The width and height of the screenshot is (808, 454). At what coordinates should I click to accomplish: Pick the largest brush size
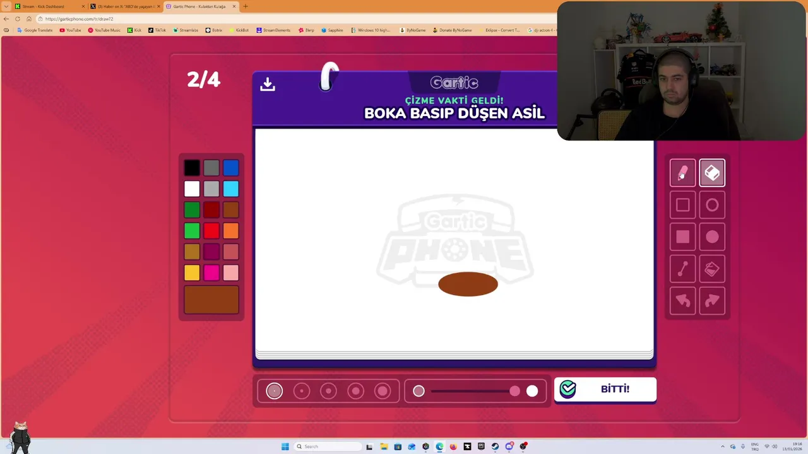point(383,391)
